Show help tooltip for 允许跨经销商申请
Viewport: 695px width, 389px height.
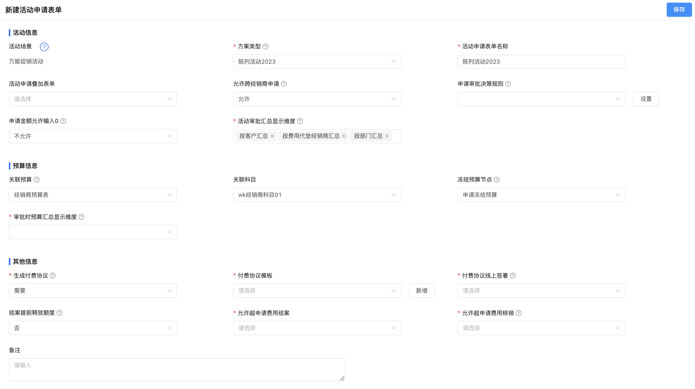284,84
